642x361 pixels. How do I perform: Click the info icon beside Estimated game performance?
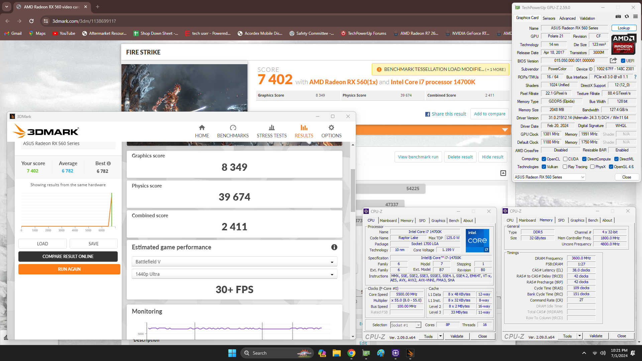334,247
